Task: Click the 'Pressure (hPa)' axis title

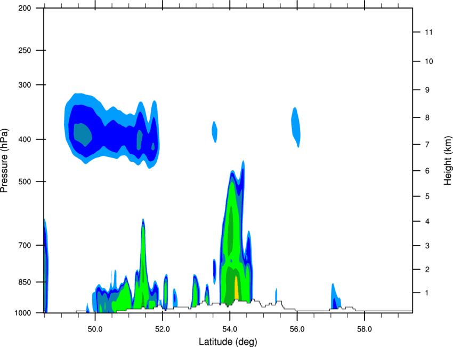Action: point(5,160)
